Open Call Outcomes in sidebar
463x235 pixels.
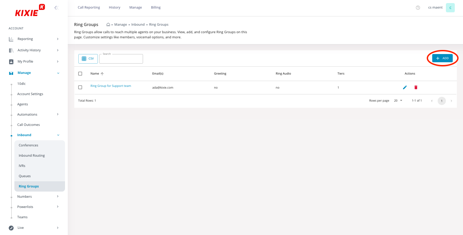28,125
